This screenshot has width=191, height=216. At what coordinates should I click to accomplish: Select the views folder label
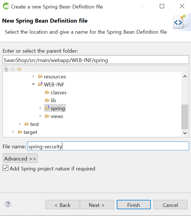(x=57, y=116)
